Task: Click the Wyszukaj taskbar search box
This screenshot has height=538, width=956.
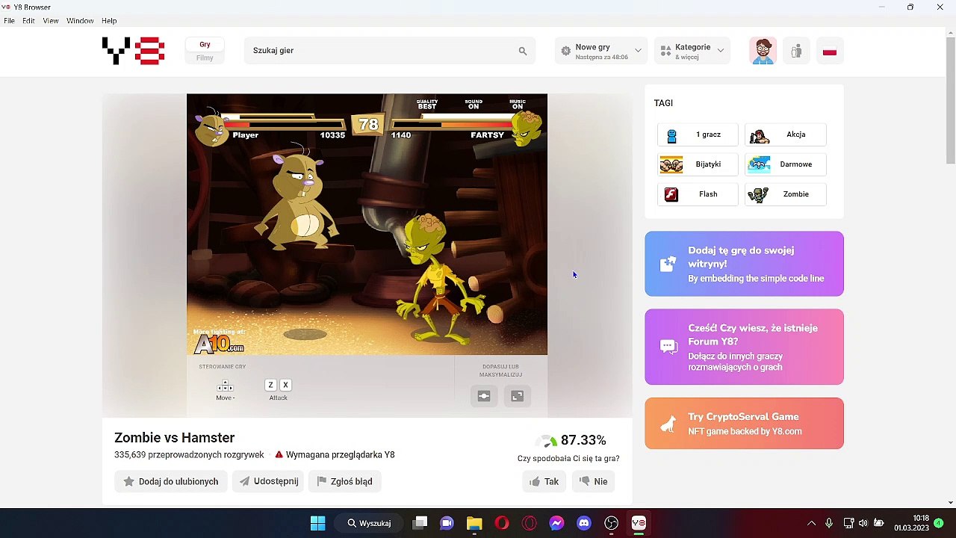Action: click(x=370, y=523)
